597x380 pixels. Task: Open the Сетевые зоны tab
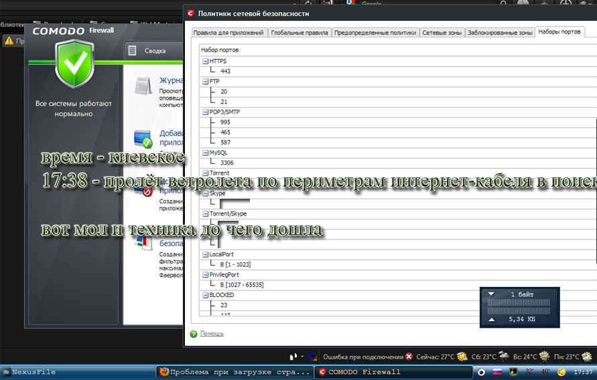[x=442, y=33]
